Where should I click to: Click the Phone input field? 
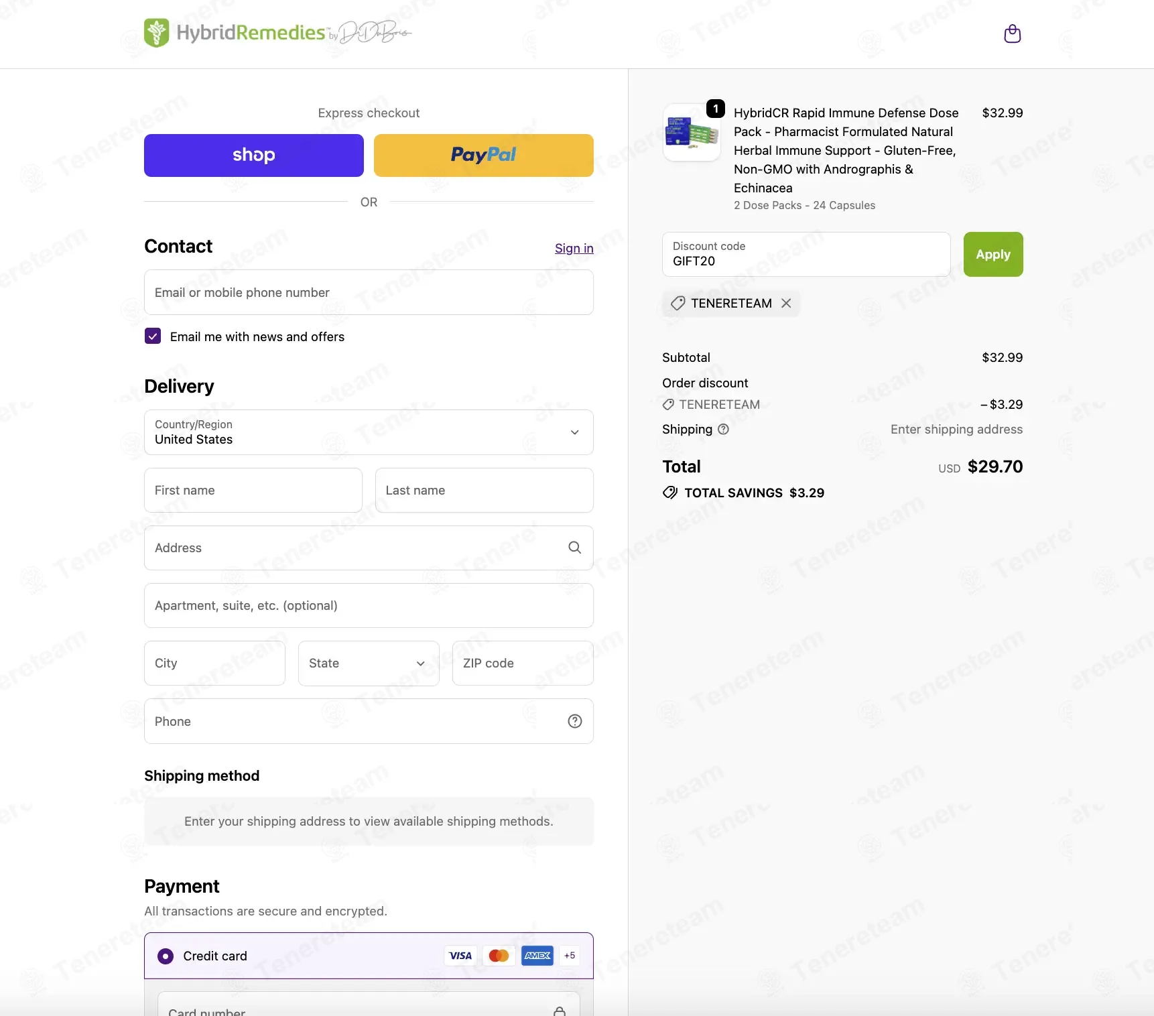(369, 721)
